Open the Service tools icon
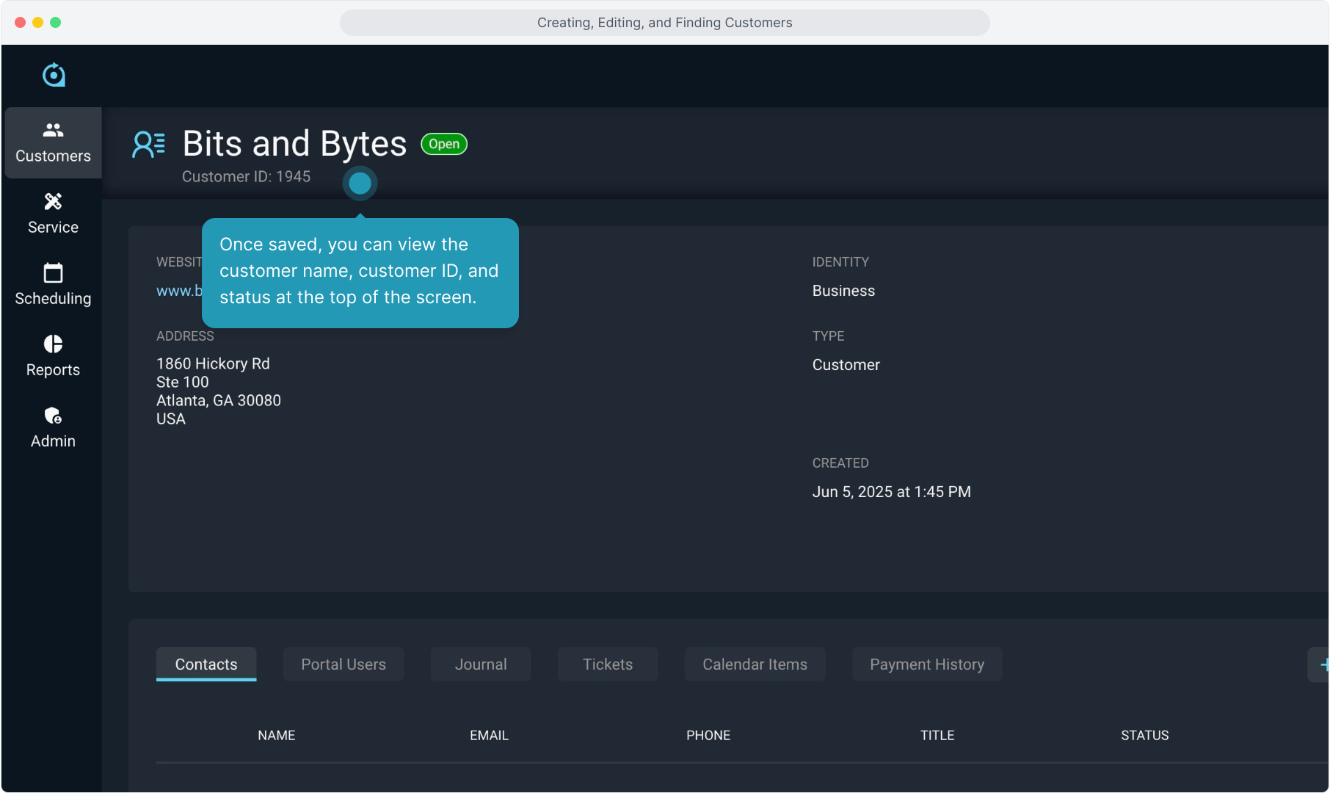 tap(53, 201)
